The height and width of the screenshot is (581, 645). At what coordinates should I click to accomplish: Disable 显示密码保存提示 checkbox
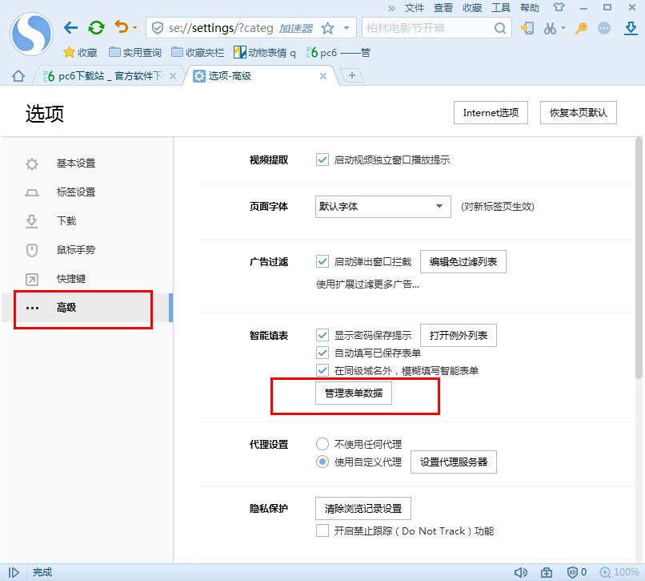point(324,335)
